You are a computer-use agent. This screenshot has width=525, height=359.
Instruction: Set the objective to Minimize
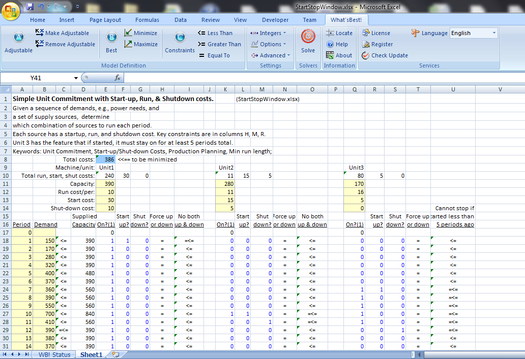pos(140,33)
